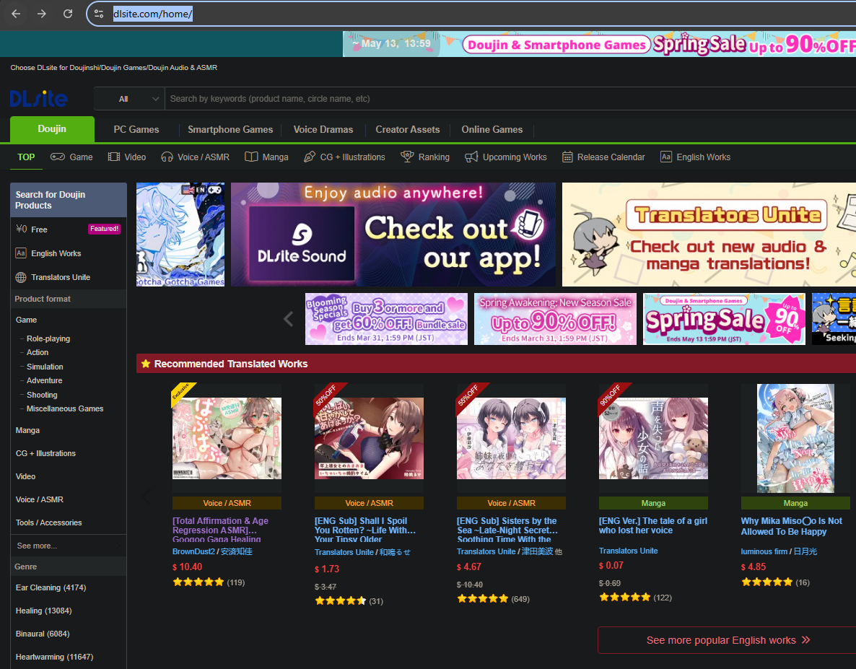Screen dimensions: 856x669
Task: Open the Voice Dramas tab
Action: click(x=323, y=129)
